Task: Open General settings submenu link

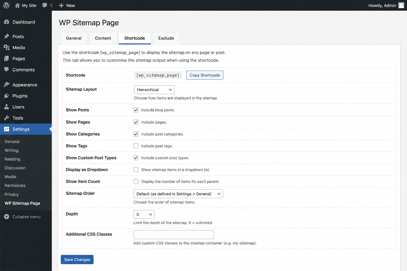Action: (12, 142)
